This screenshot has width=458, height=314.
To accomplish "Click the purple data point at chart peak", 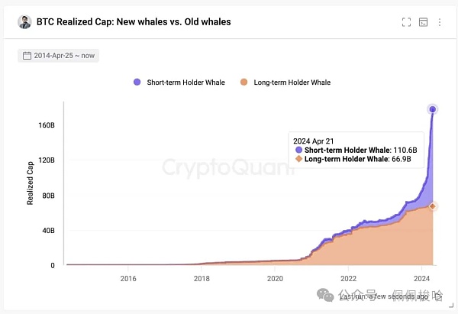I will click(433, 109).
